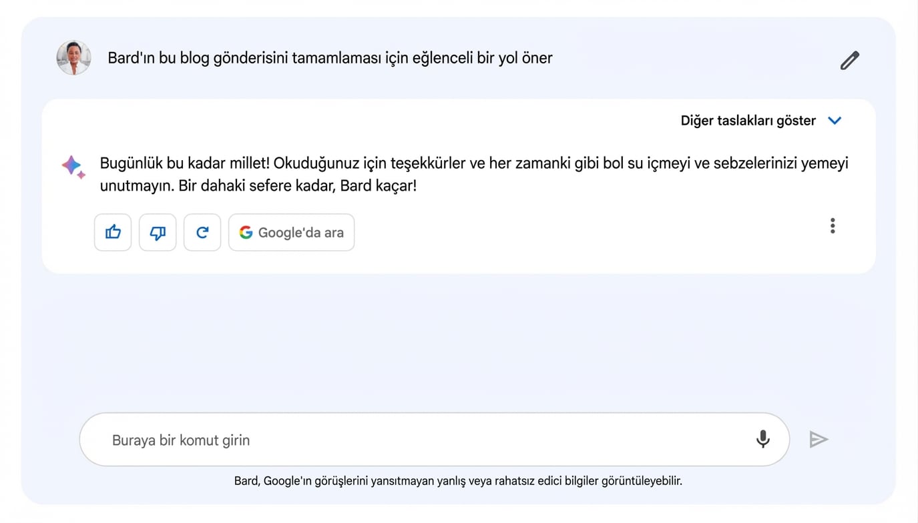This screenshot has width=918, height=523.
Task: Click the send arrow icon
Action: [x=819, y=440]
